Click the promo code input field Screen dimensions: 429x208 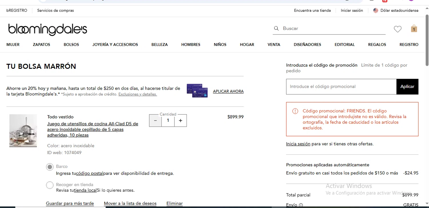(341, 87)
